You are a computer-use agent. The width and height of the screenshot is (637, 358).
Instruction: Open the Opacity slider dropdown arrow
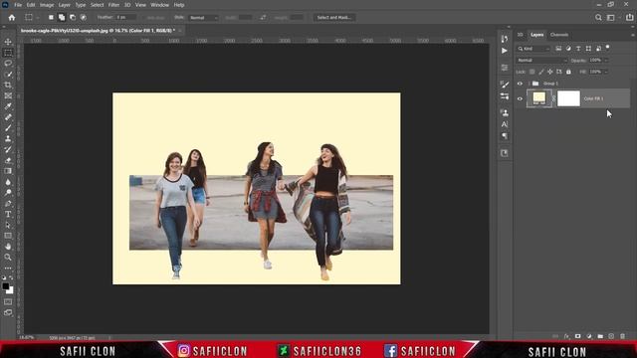point(606,60)
